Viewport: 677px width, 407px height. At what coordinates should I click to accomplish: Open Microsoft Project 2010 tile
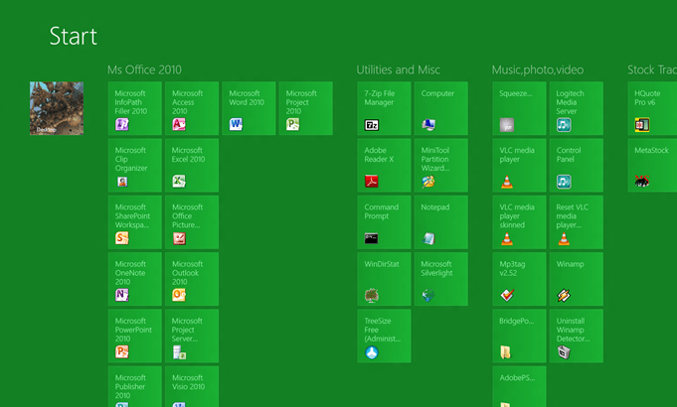[x=305, y=108]
